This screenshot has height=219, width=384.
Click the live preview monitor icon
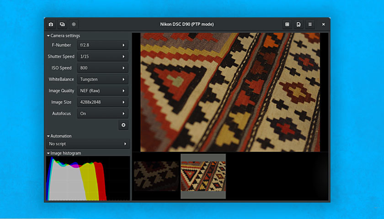62,24
